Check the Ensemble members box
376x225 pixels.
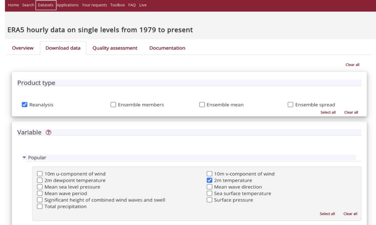[113, 105]
